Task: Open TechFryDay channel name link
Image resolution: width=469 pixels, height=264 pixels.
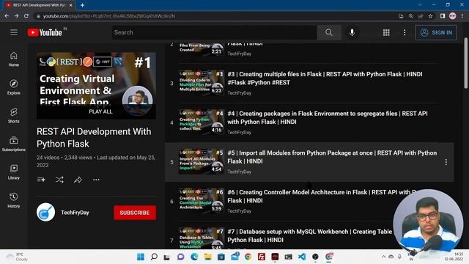Action: (x=75, y=213)
